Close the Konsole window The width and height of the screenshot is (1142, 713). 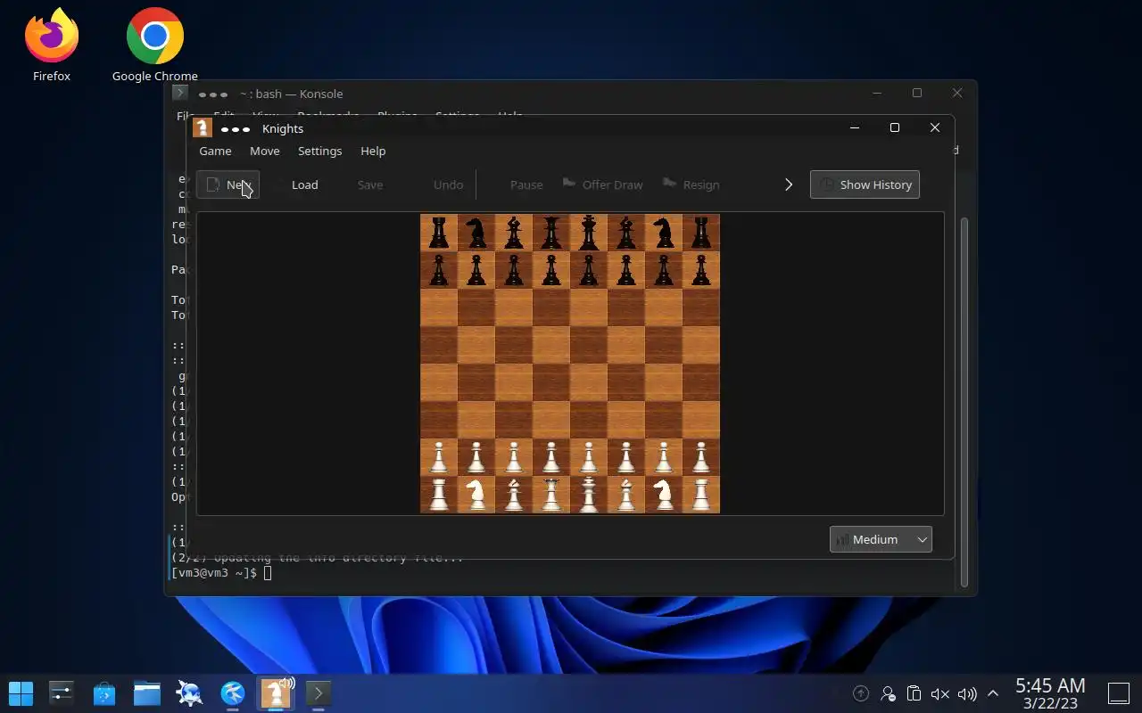(957, 93)
